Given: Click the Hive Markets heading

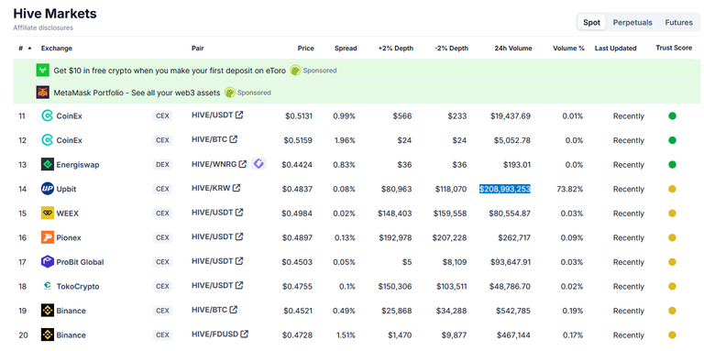Looking at the screenshot, I should pyautogui.click(x=55, y=14).
